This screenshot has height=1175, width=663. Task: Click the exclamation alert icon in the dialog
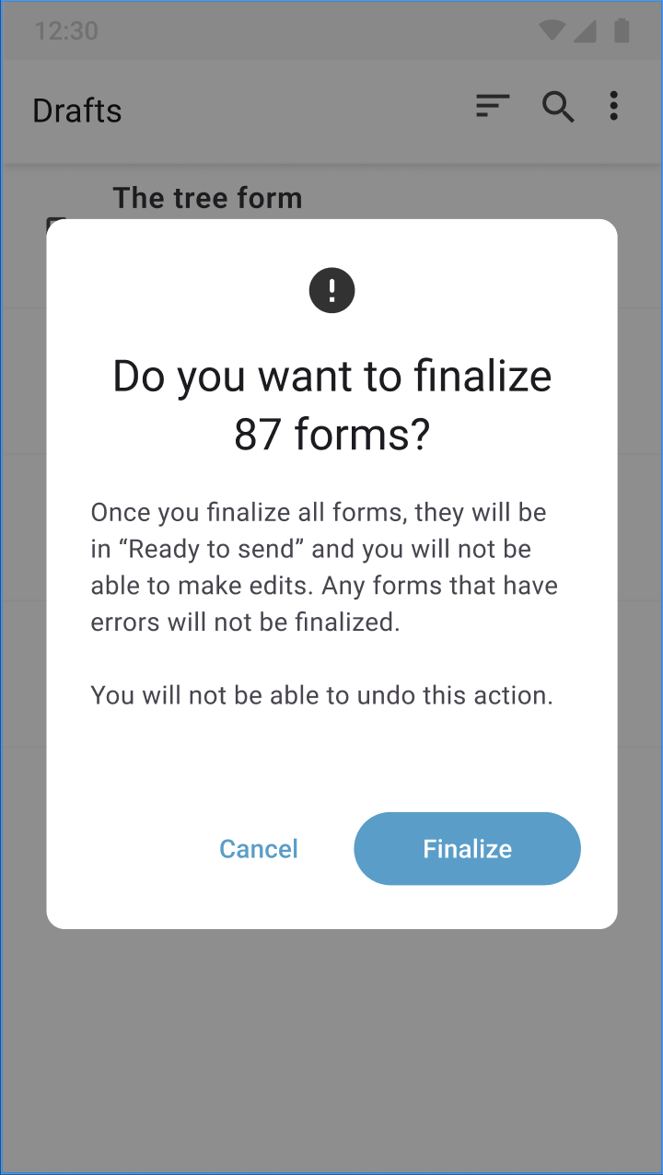coord(331,290)
